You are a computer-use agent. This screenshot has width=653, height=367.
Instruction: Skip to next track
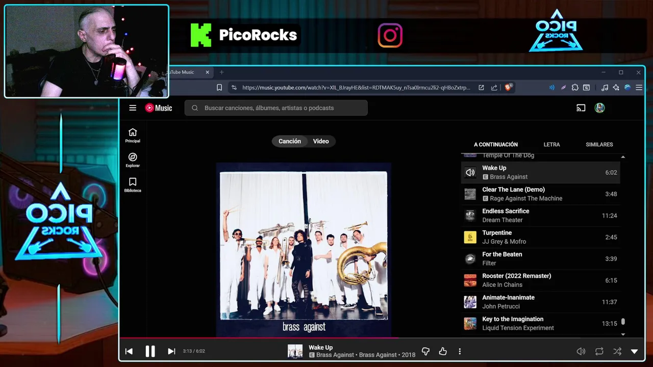(171, 351)
